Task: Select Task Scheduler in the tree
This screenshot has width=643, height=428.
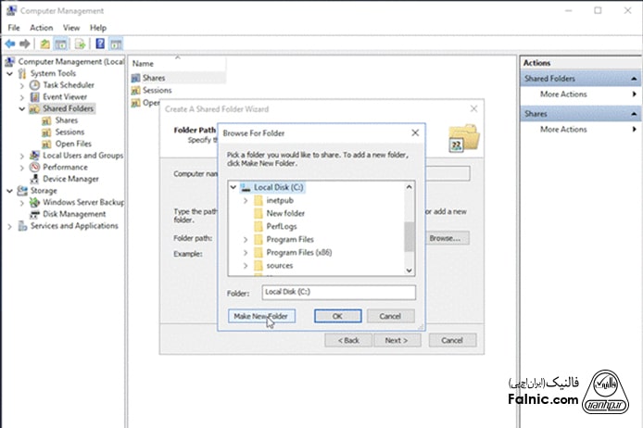Action: [68, 85]
